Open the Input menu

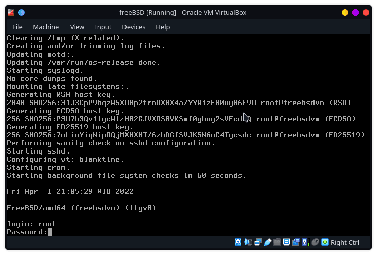point(103,27)
